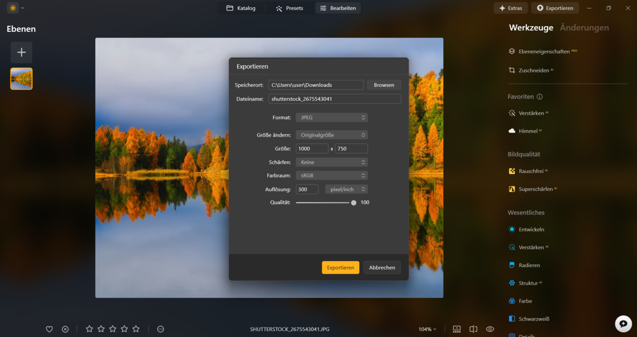Open the Schwarzweiß tool

click(529, 319)
